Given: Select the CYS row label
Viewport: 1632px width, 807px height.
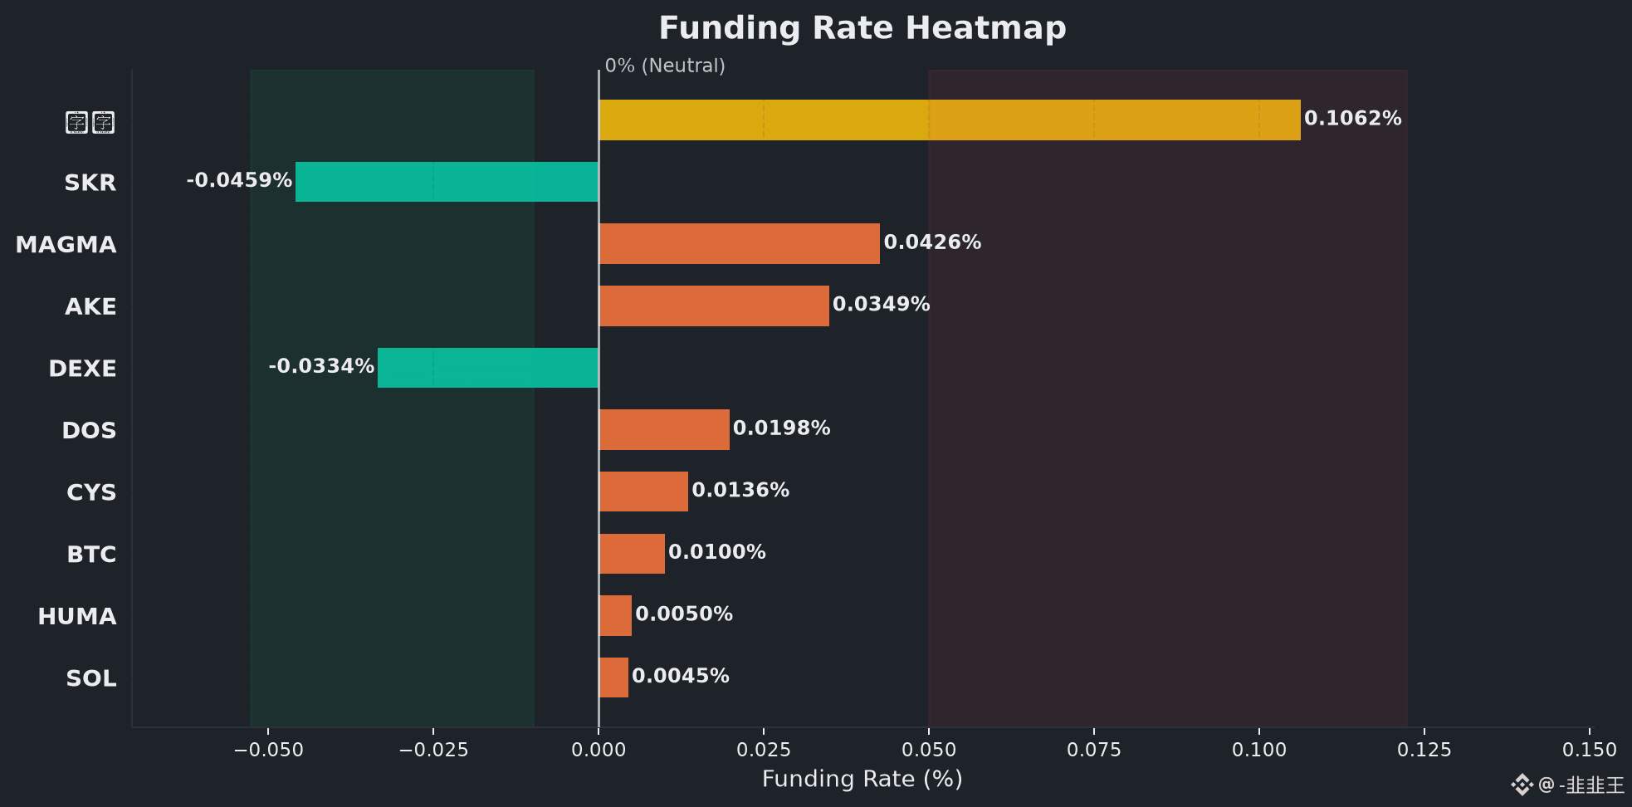Looking at the screenshot, I should point(92,492).
